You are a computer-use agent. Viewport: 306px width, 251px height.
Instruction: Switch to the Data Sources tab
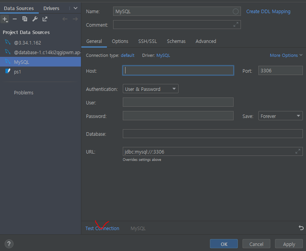click(x=19, y=9)
